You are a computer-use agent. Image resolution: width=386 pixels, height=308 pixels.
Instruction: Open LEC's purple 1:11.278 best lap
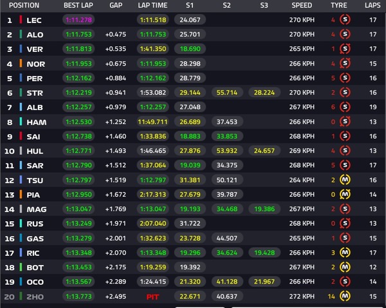[x=78, y=20]
